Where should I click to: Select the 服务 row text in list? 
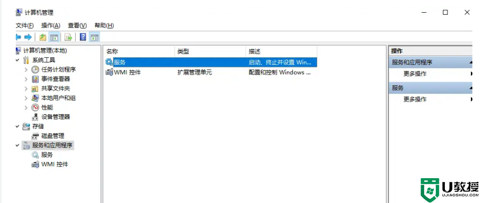[x=120, y=62]
